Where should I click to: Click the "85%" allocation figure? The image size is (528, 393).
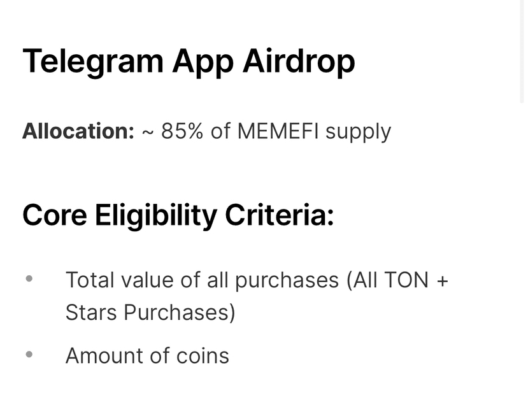(x=182, y=131)
